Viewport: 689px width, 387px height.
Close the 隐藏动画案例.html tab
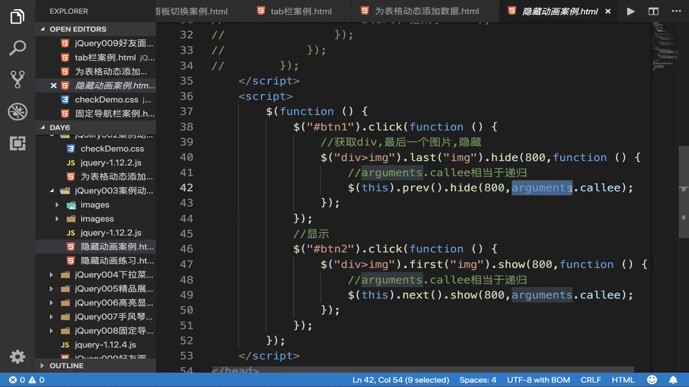point(608,11)
